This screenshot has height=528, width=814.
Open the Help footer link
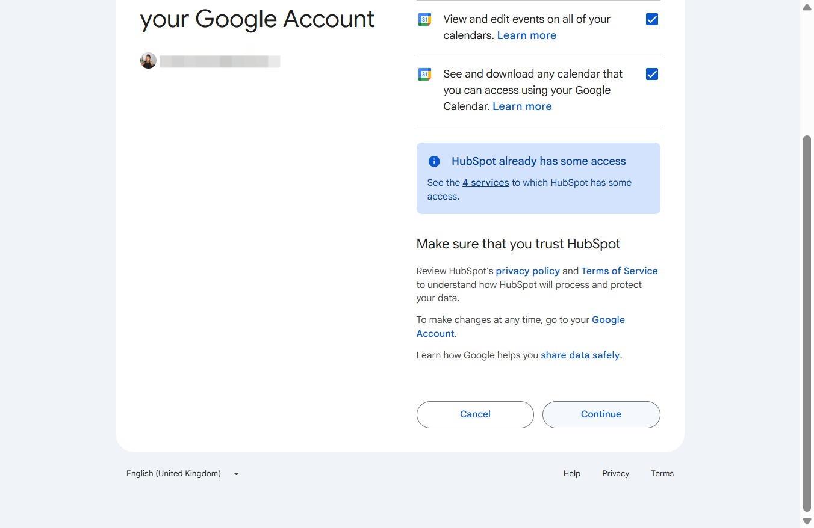coord(572,474)
